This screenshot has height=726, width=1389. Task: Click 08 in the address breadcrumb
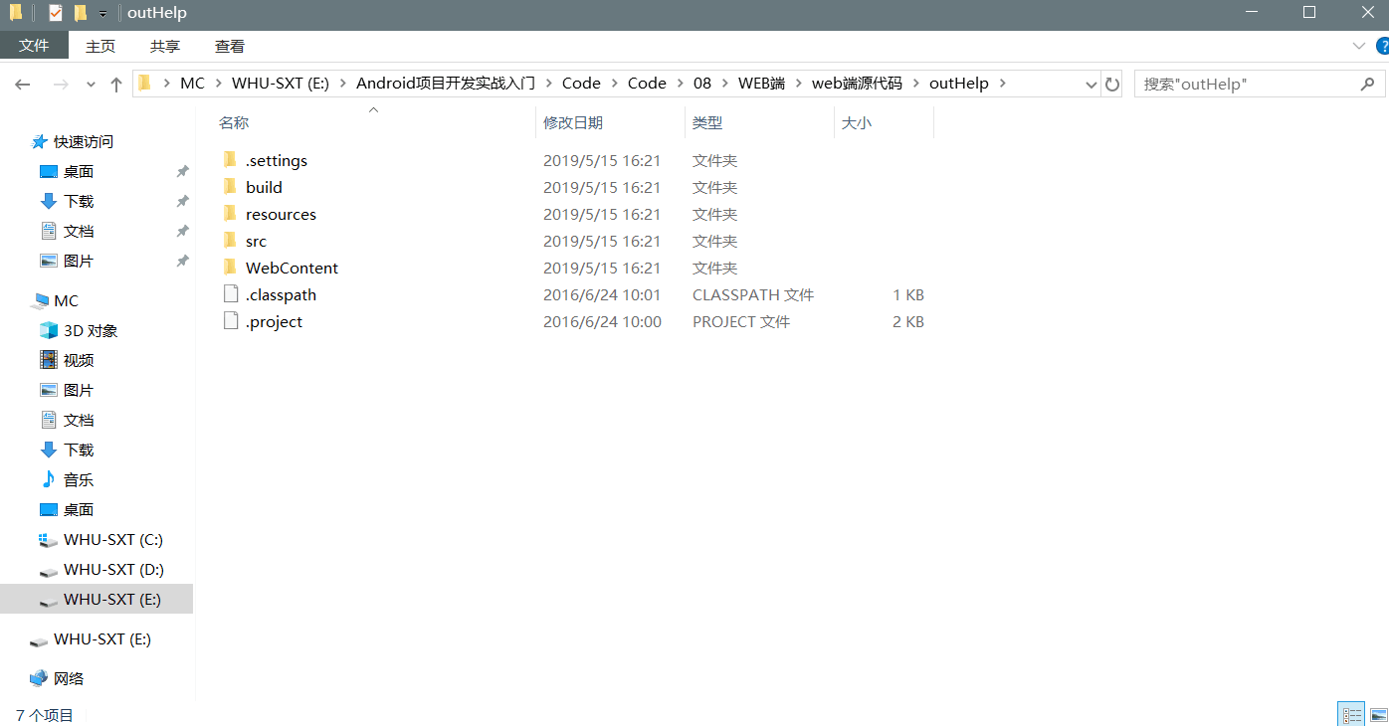click(x=702, y=84)
